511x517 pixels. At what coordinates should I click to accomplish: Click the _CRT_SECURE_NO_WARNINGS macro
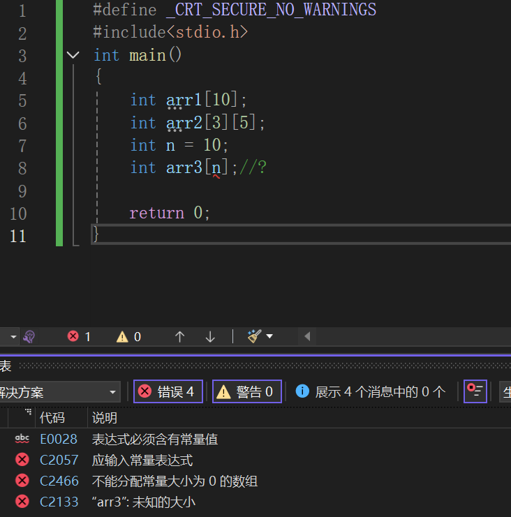tap(271, 10)
